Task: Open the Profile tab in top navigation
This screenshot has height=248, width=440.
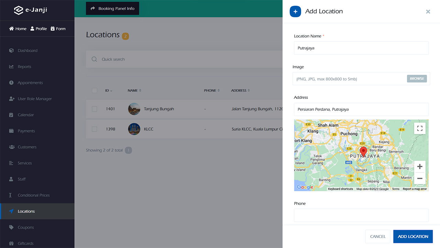Action: [x=38, y=29]
